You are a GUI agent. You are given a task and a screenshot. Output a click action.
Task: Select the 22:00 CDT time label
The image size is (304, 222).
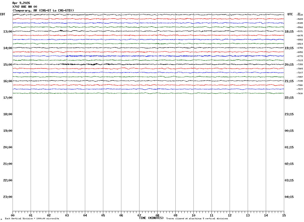(x=8, y=180)
